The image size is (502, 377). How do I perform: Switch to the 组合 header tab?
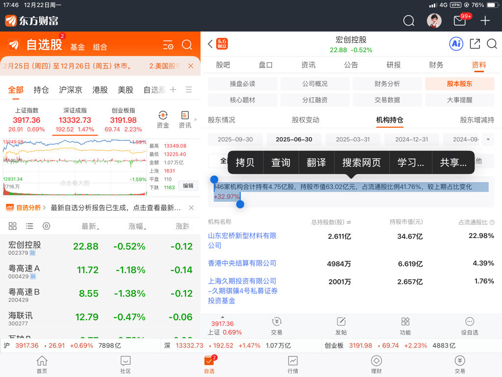100,47
